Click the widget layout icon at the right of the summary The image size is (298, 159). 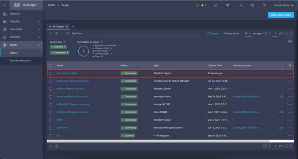(x=290, y=41)
